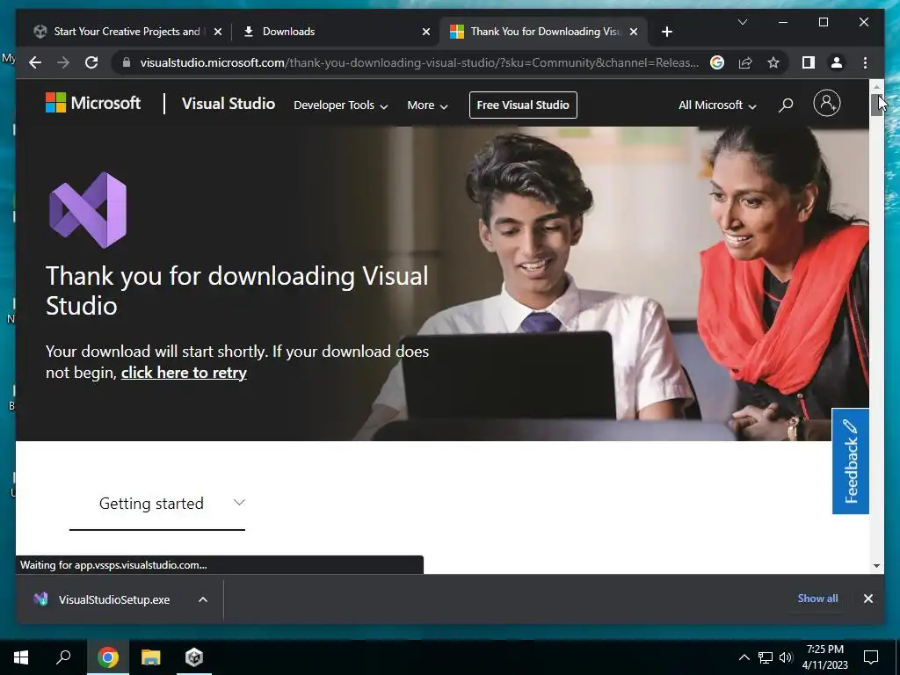
Task: Click the browser forward arrow
Action: (x=63, y=62)
